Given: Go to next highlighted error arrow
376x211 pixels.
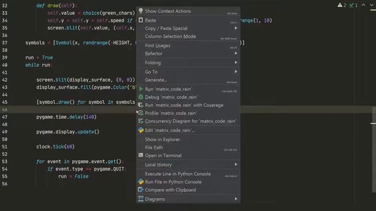Looking at the screenshot, I should [x=371, y=5].
